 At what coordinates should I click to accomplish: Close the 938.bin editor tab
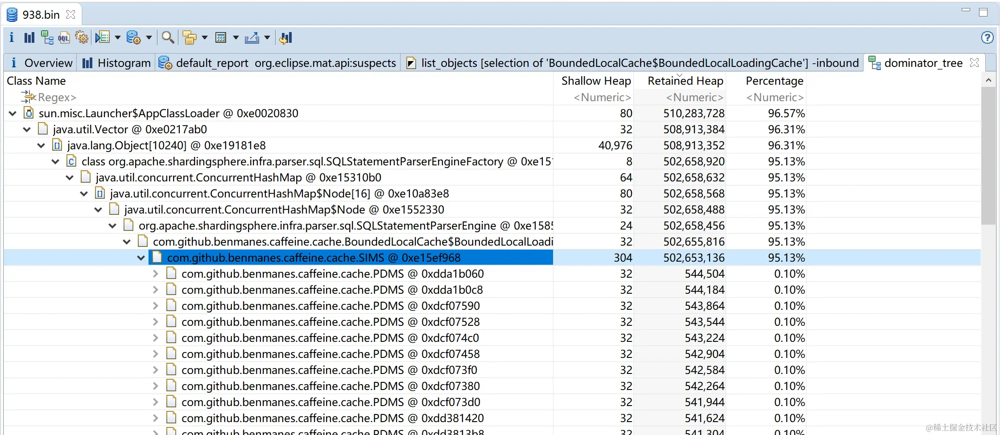(x=70, y=15)
